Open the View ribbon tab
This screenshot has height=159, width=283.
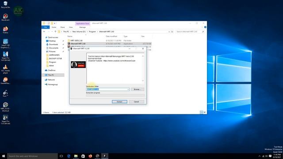(71, 27)
